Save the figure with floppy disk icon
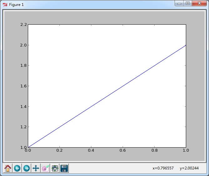This screenshot has width=209, height=176. 64,168
